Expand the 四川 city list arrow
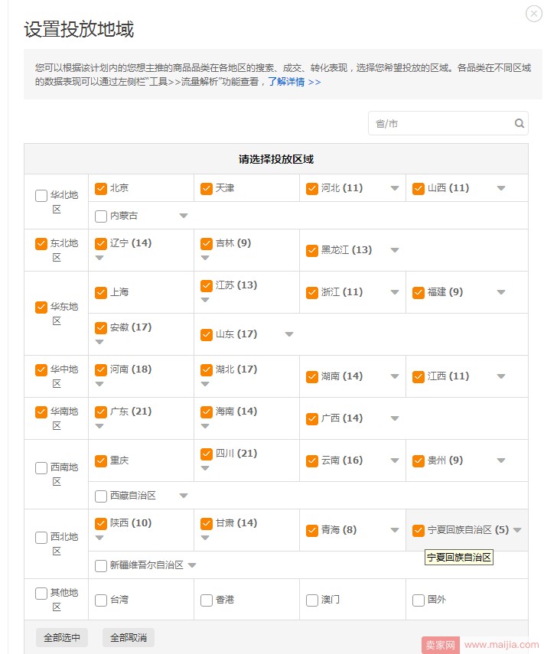544x654 pixels. [205, 468]
